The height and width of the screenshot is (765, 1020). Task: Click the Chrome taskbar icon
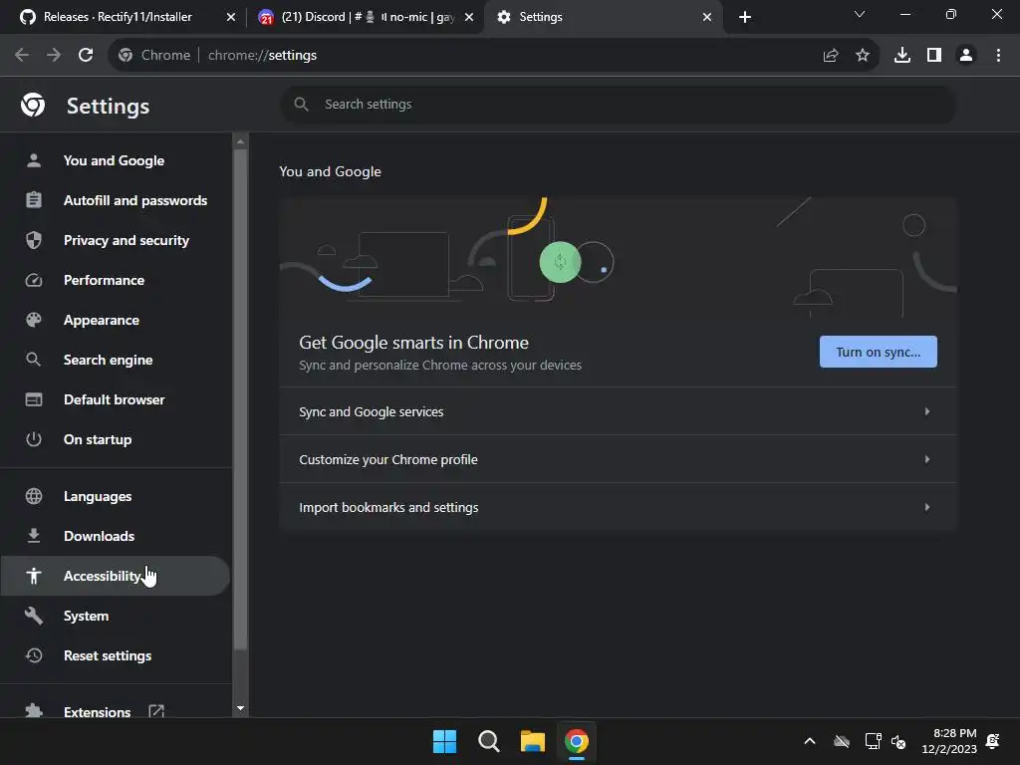[x=577, y=741]
